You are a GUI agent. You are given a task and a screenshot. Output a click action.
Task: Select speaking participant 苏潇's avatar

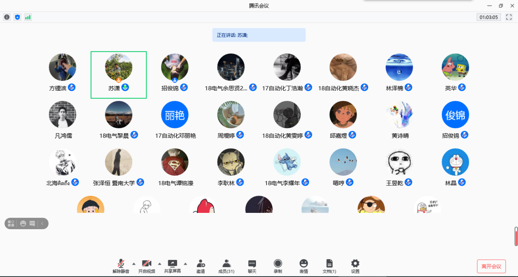click(x=118, y=67)
